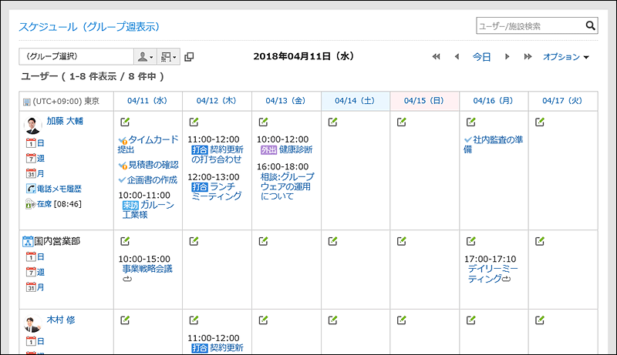Click the 今日 link
Image resolution: width=617 pixels, height=355 pixels.
[x=481, y=57]
